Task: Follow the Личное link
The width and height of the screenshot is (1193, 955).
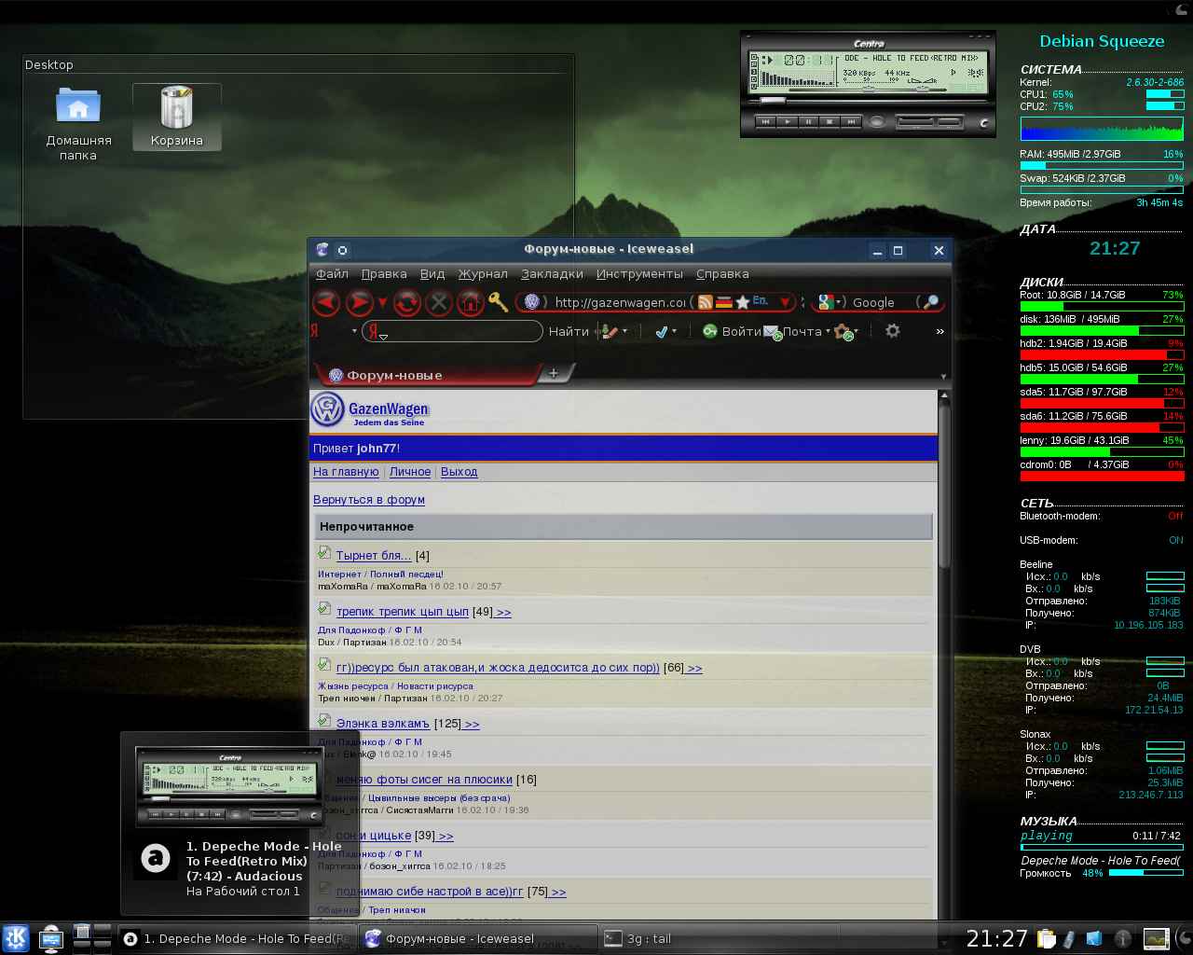Action: tap(410, 472)
